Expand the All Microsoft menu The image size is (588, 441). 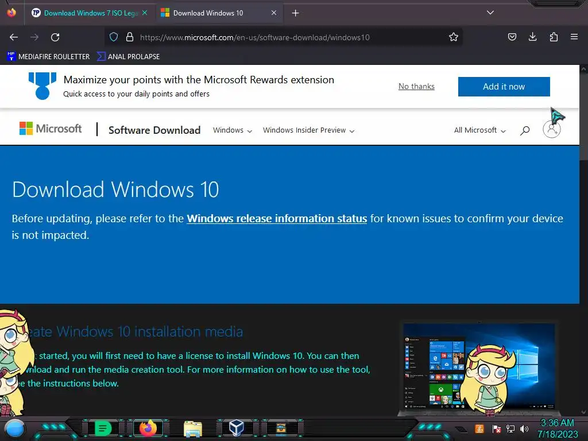coord(479,130)
